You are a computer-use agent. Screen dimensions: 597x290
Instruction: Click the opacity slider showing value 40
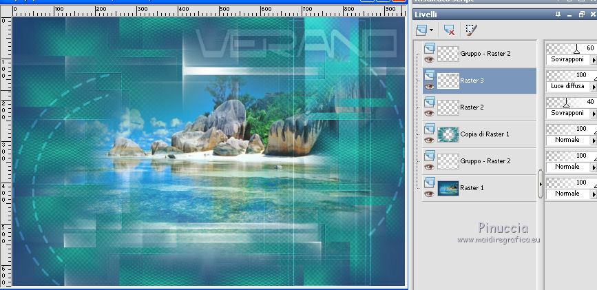pyautogui.click(x=571, y=102)
